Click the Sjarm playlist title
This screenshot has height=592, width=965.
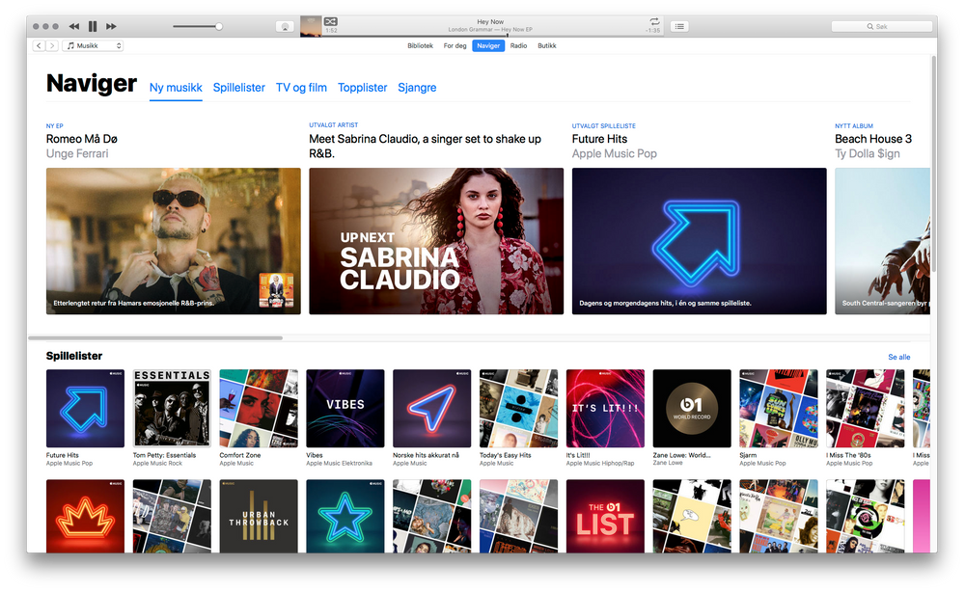click(749, 455)
